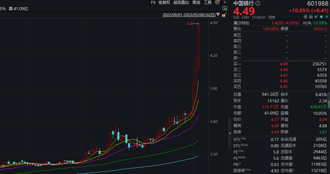Open 工具 tools menu
Screen dimensions: 330x174
tap(207, 2)
